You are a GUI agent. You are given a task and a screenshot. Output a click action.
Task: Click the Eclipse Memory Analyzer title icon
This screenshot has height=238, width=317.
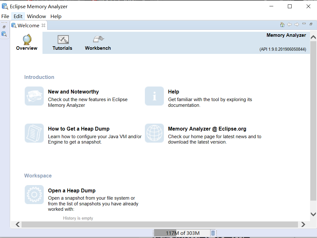(5, 6)
